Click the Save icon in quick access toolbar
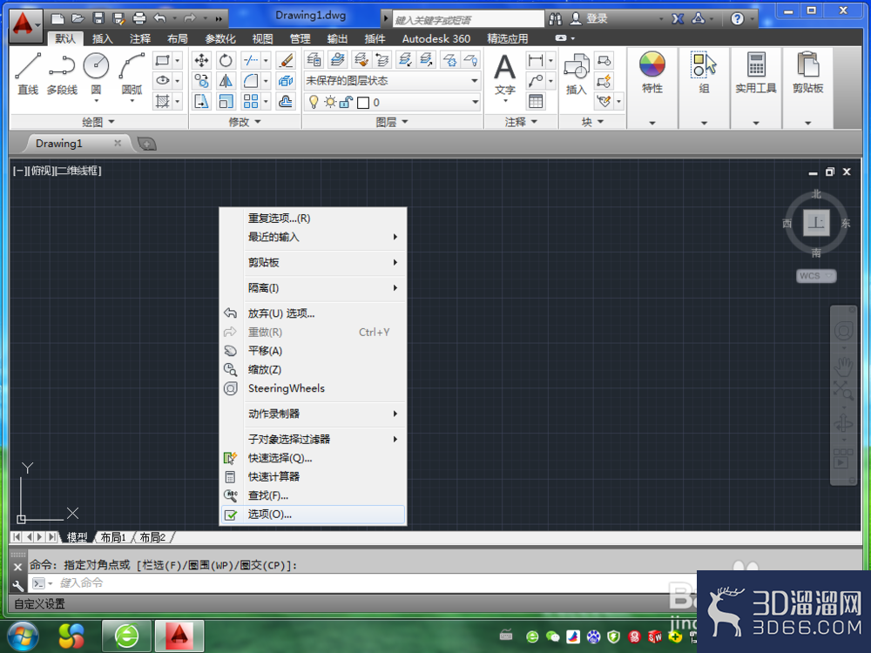 [x=98, y=18]
